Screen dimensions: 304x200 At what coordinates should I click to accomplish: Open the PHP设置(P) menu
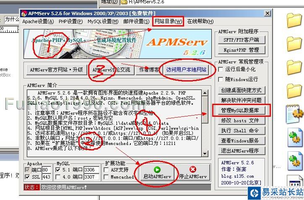coord(71,21)
